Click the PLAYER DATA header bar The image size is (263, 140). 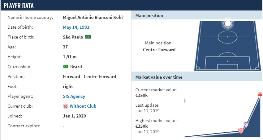coord(131,6)
